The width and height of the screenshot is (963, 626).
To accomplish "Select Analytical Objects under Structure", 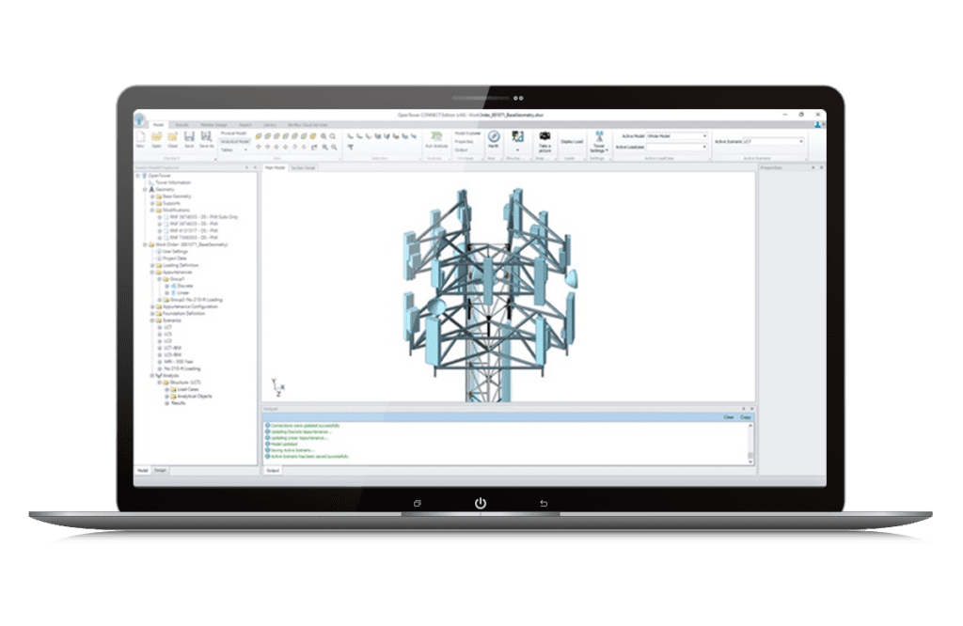I will click(x=195, y=397).
